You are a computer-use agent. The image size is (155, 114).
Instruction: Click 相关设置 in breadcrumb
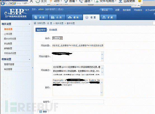pos(59,23)
